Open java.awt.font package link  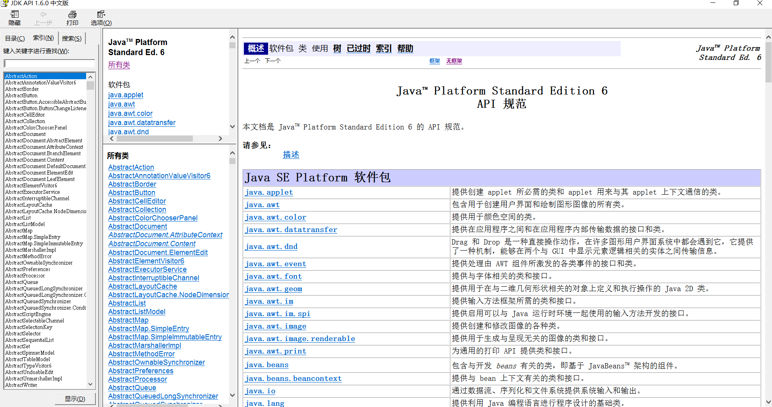(273, 276)
